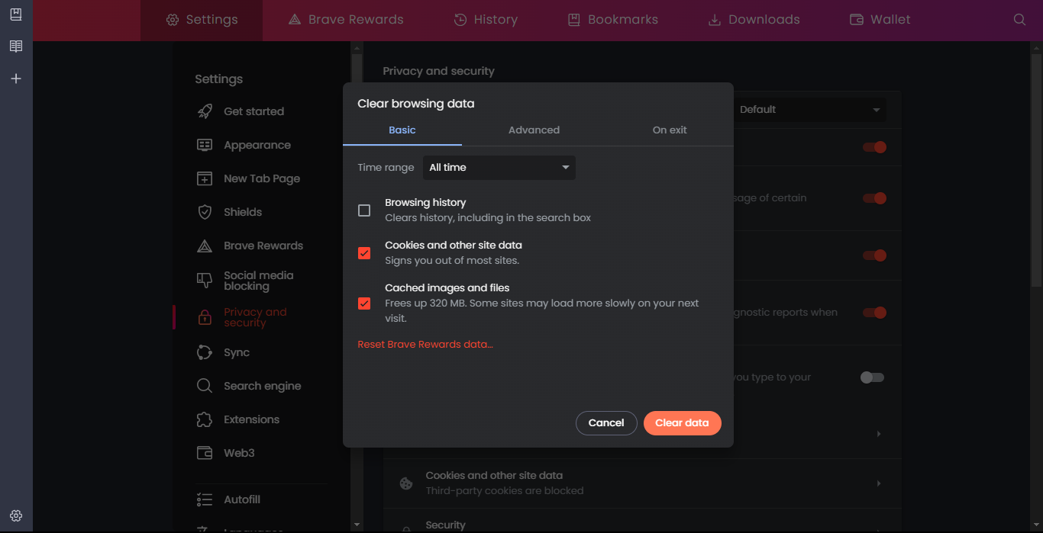Click the search magnifier icon in top bar
The image size is (1043, 533).
point(1019,20)
